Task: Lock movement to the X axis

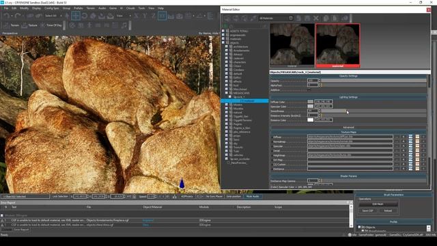Action: (137, 16)
